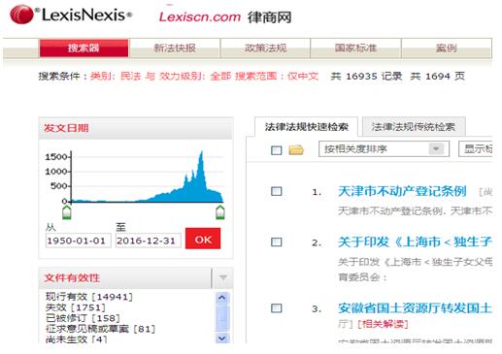Click the validity list scroll-down arrow

(222, 338)
